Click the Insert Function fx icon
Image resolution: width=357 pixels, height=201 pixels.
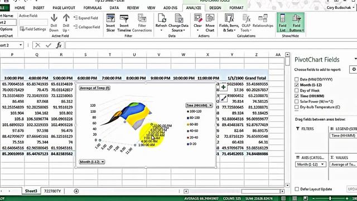pyautogui.click(x=59, y=45)
